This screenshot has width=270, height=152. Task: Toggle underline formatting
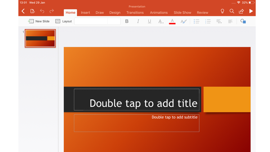(x=149, y=21)
